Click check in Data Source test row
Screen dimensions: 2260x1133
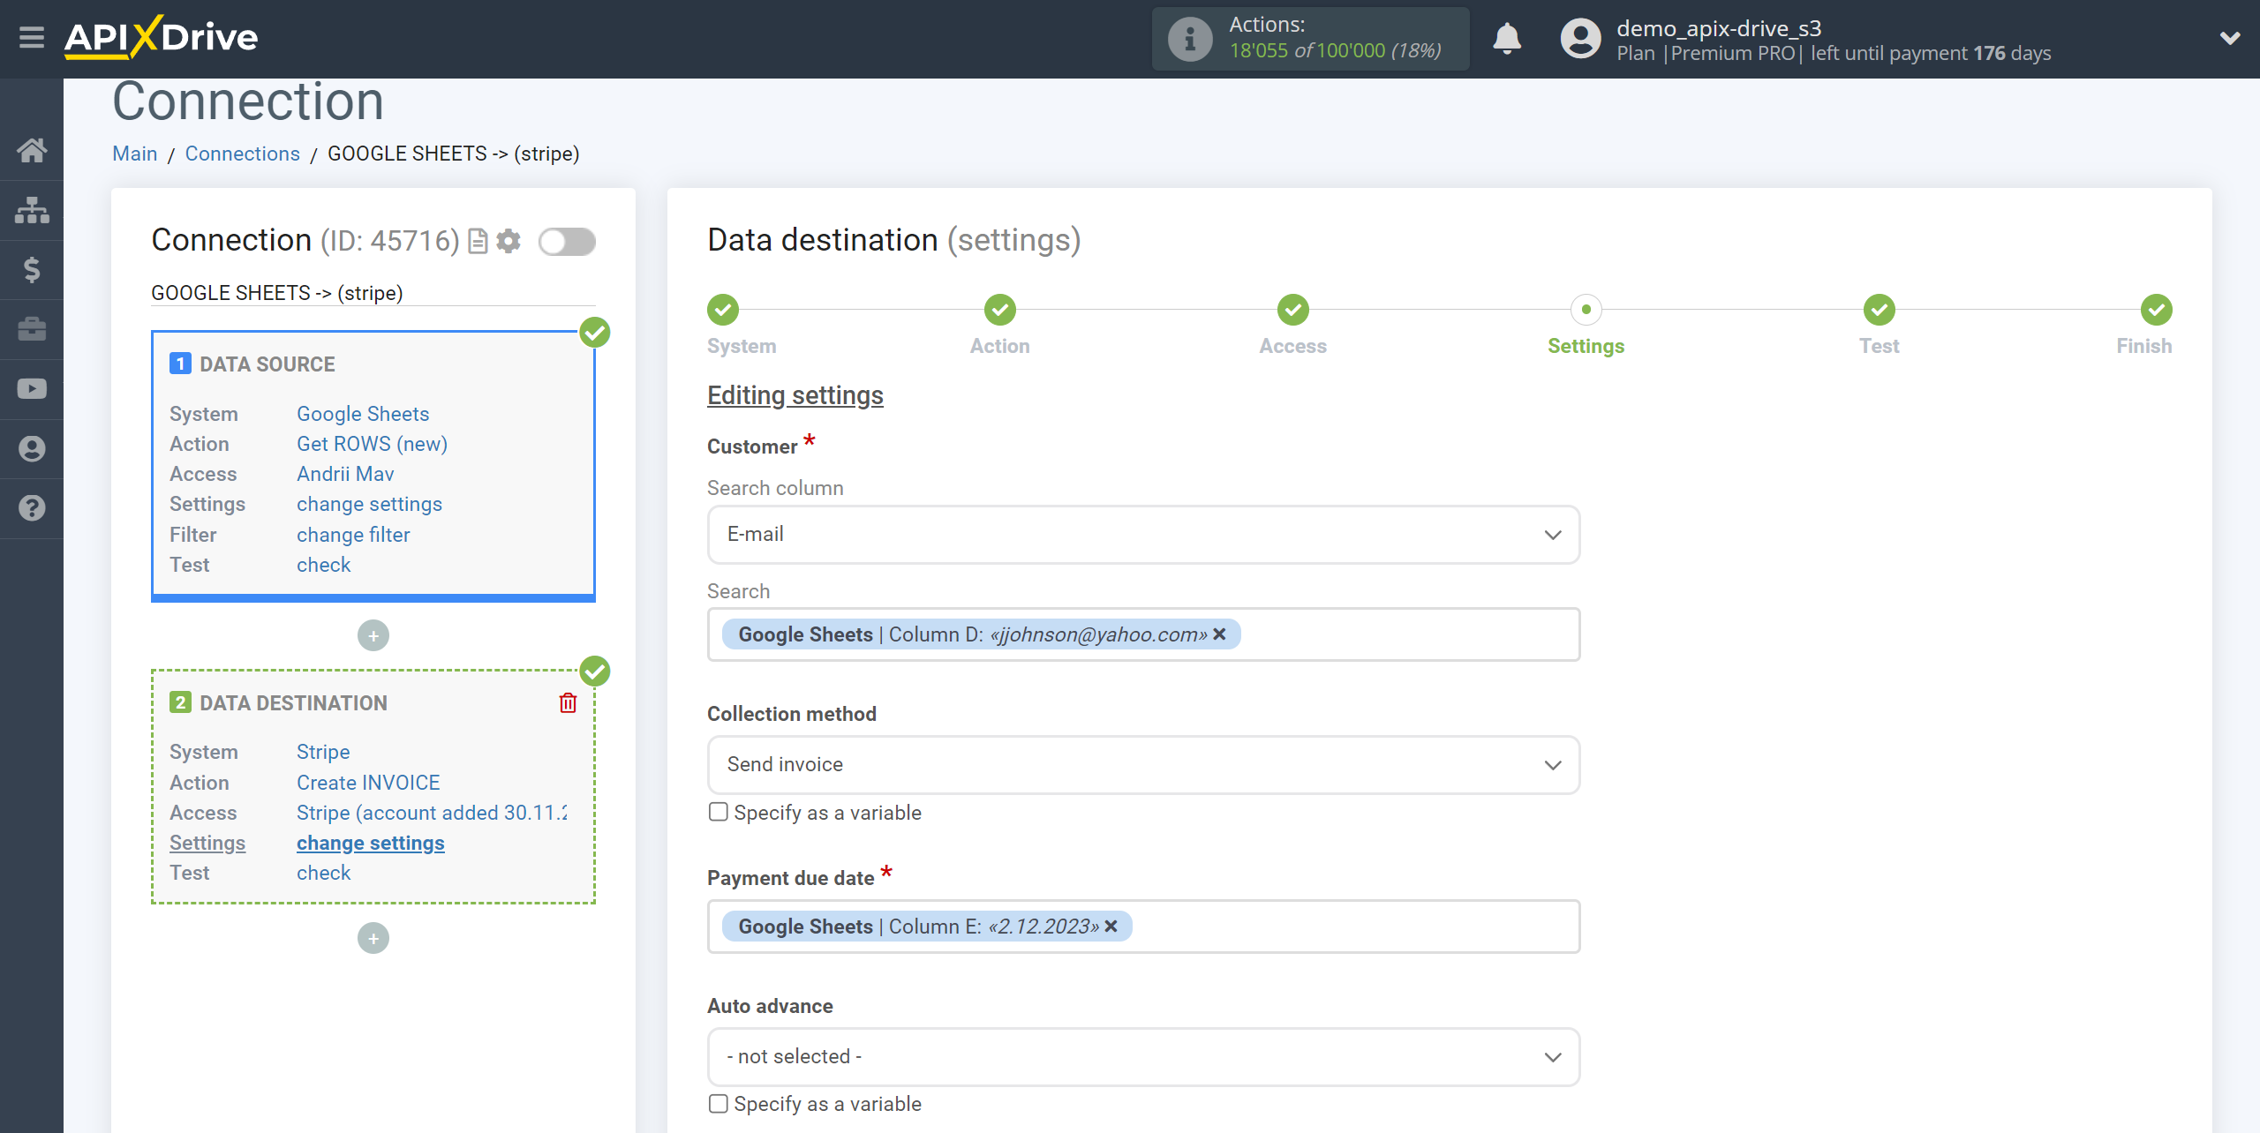[x=323, y=565]
